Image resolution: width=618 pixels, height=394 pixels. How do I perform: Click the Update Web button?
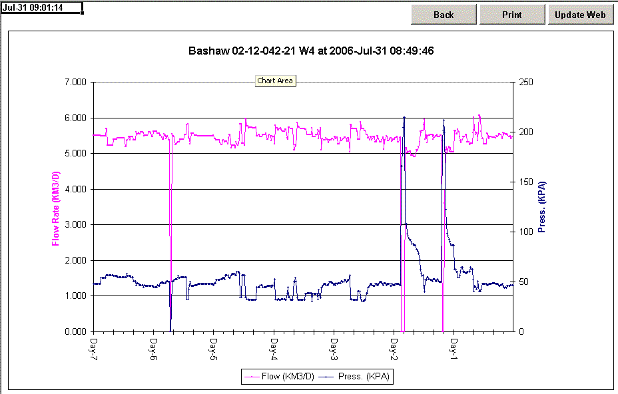580,15
